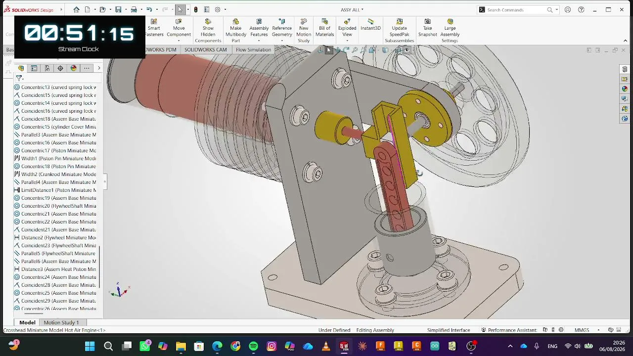Viewport: 633px width, 356px height.
Task: Open the PropertyManager tab icon
Action: pyautogui.click(x=34, y=68)
